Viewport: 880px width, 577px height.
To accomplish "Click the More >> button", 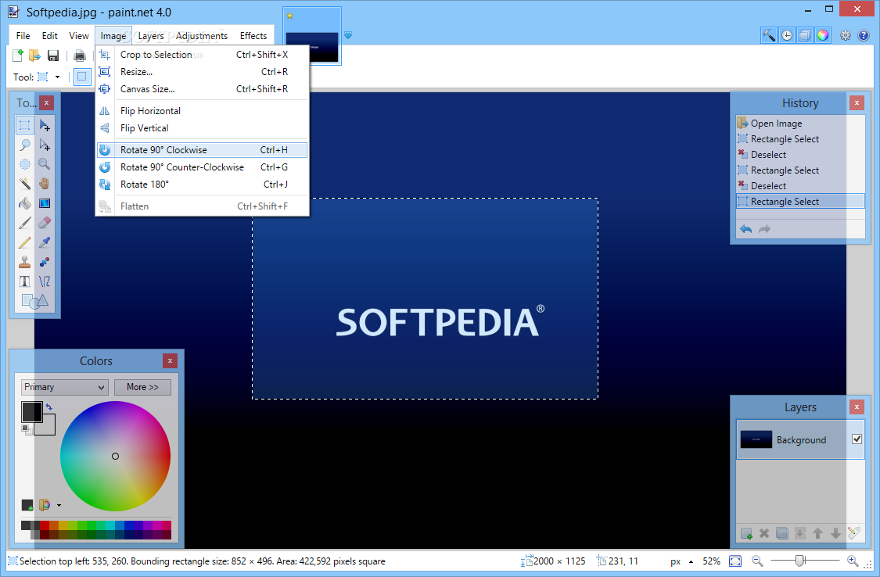I will tap(142, 387).
